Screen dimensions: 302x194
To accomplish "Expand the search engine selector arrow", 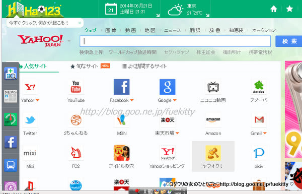I will (69, 41).
